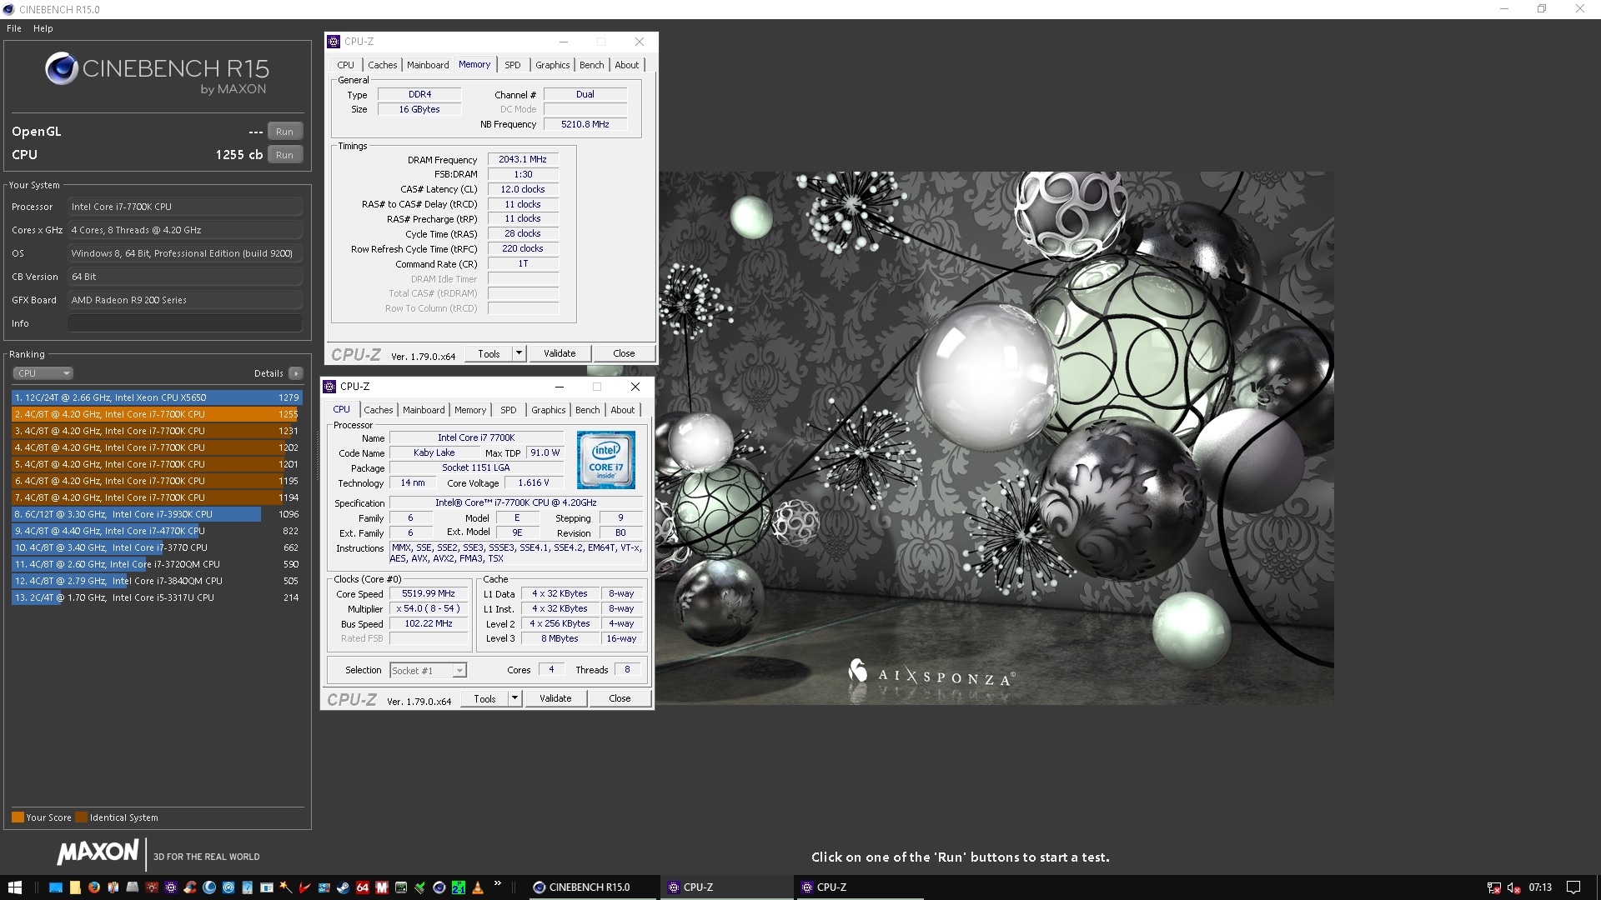The width and height of the screenshot is (1601, 900).
Task: Show more pinned taskbar icons chevron
Action: 498,883
